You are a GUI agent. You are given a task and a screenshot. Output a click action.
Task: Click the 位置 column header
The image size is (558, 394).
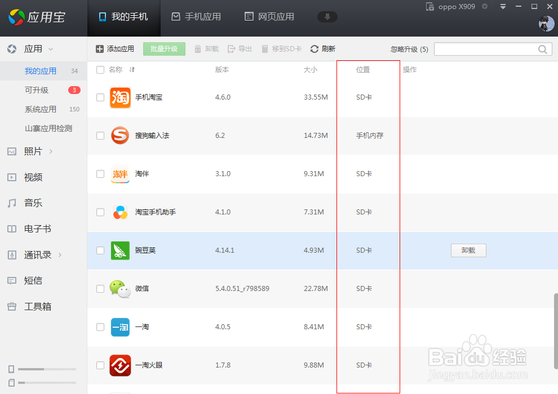[363, 70]
